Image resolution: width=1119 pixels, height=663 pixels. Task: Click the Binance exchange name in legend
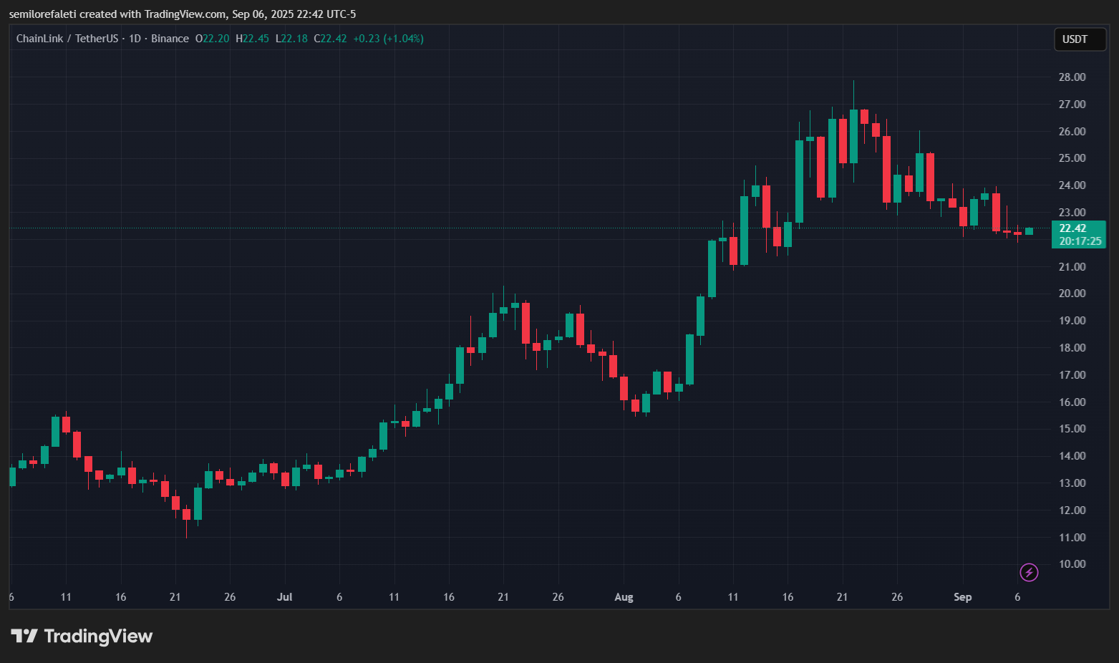[x=170, y=38]
